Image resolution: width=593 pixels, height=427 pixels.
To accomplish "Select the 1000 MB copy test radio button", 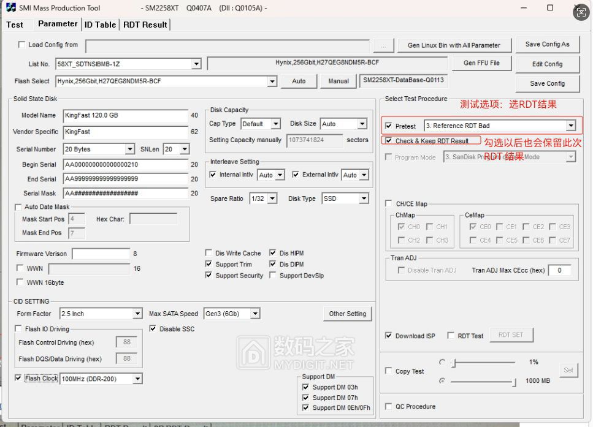I will [x=442, y=381].
